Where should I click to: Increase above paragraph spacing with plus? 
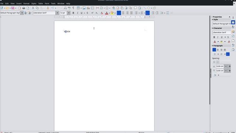[x=229, y=66]
